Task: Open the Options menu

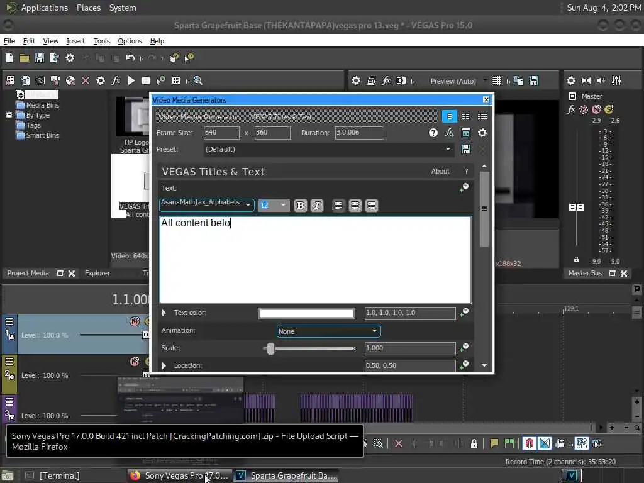Action: 130,41
